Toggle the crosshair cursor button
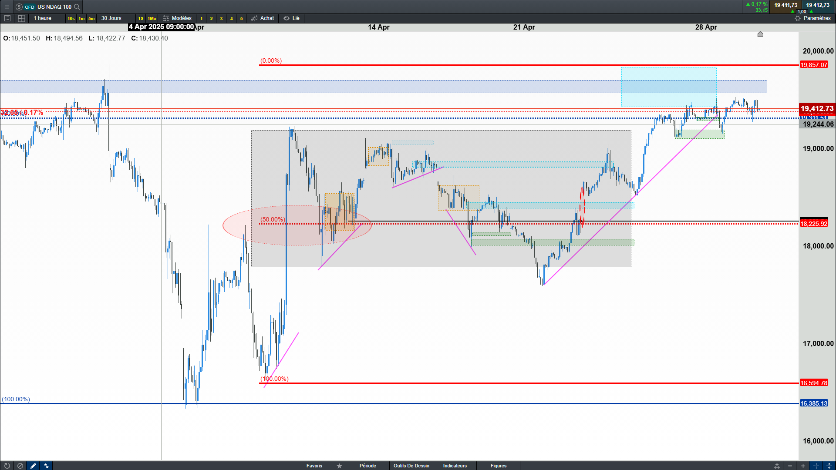This screenshot has height=470, width=836. click(x=816, y=466)
